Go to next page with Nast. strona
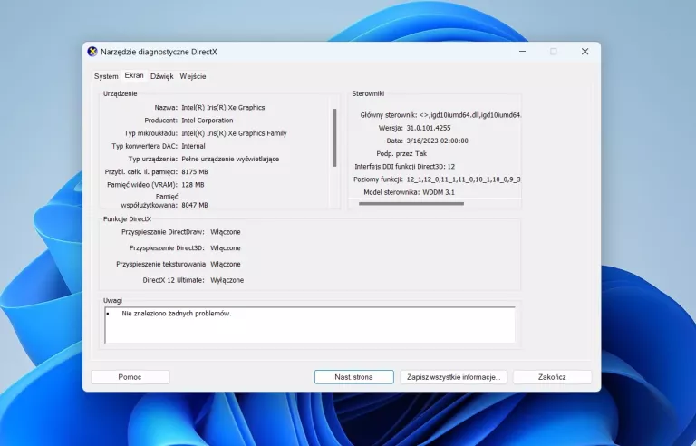The width and height of the screenshot is (696, 446). click(353, 377)
